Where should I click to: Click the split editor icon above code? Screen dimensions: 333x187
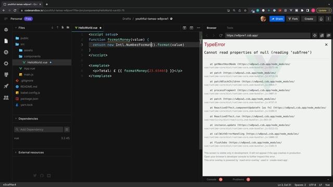(x=184, y=28)
